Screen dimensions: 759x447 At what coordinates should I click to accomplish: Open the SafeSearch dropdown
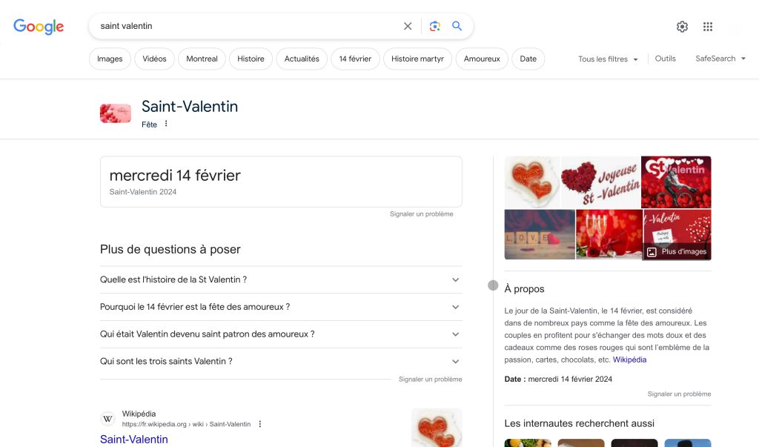pos(720,59)
